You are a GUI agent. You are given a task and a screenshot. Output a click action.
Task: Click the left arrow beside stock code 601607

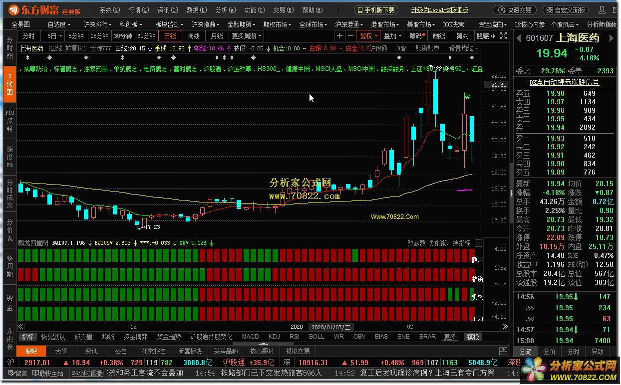coord(518,38)
